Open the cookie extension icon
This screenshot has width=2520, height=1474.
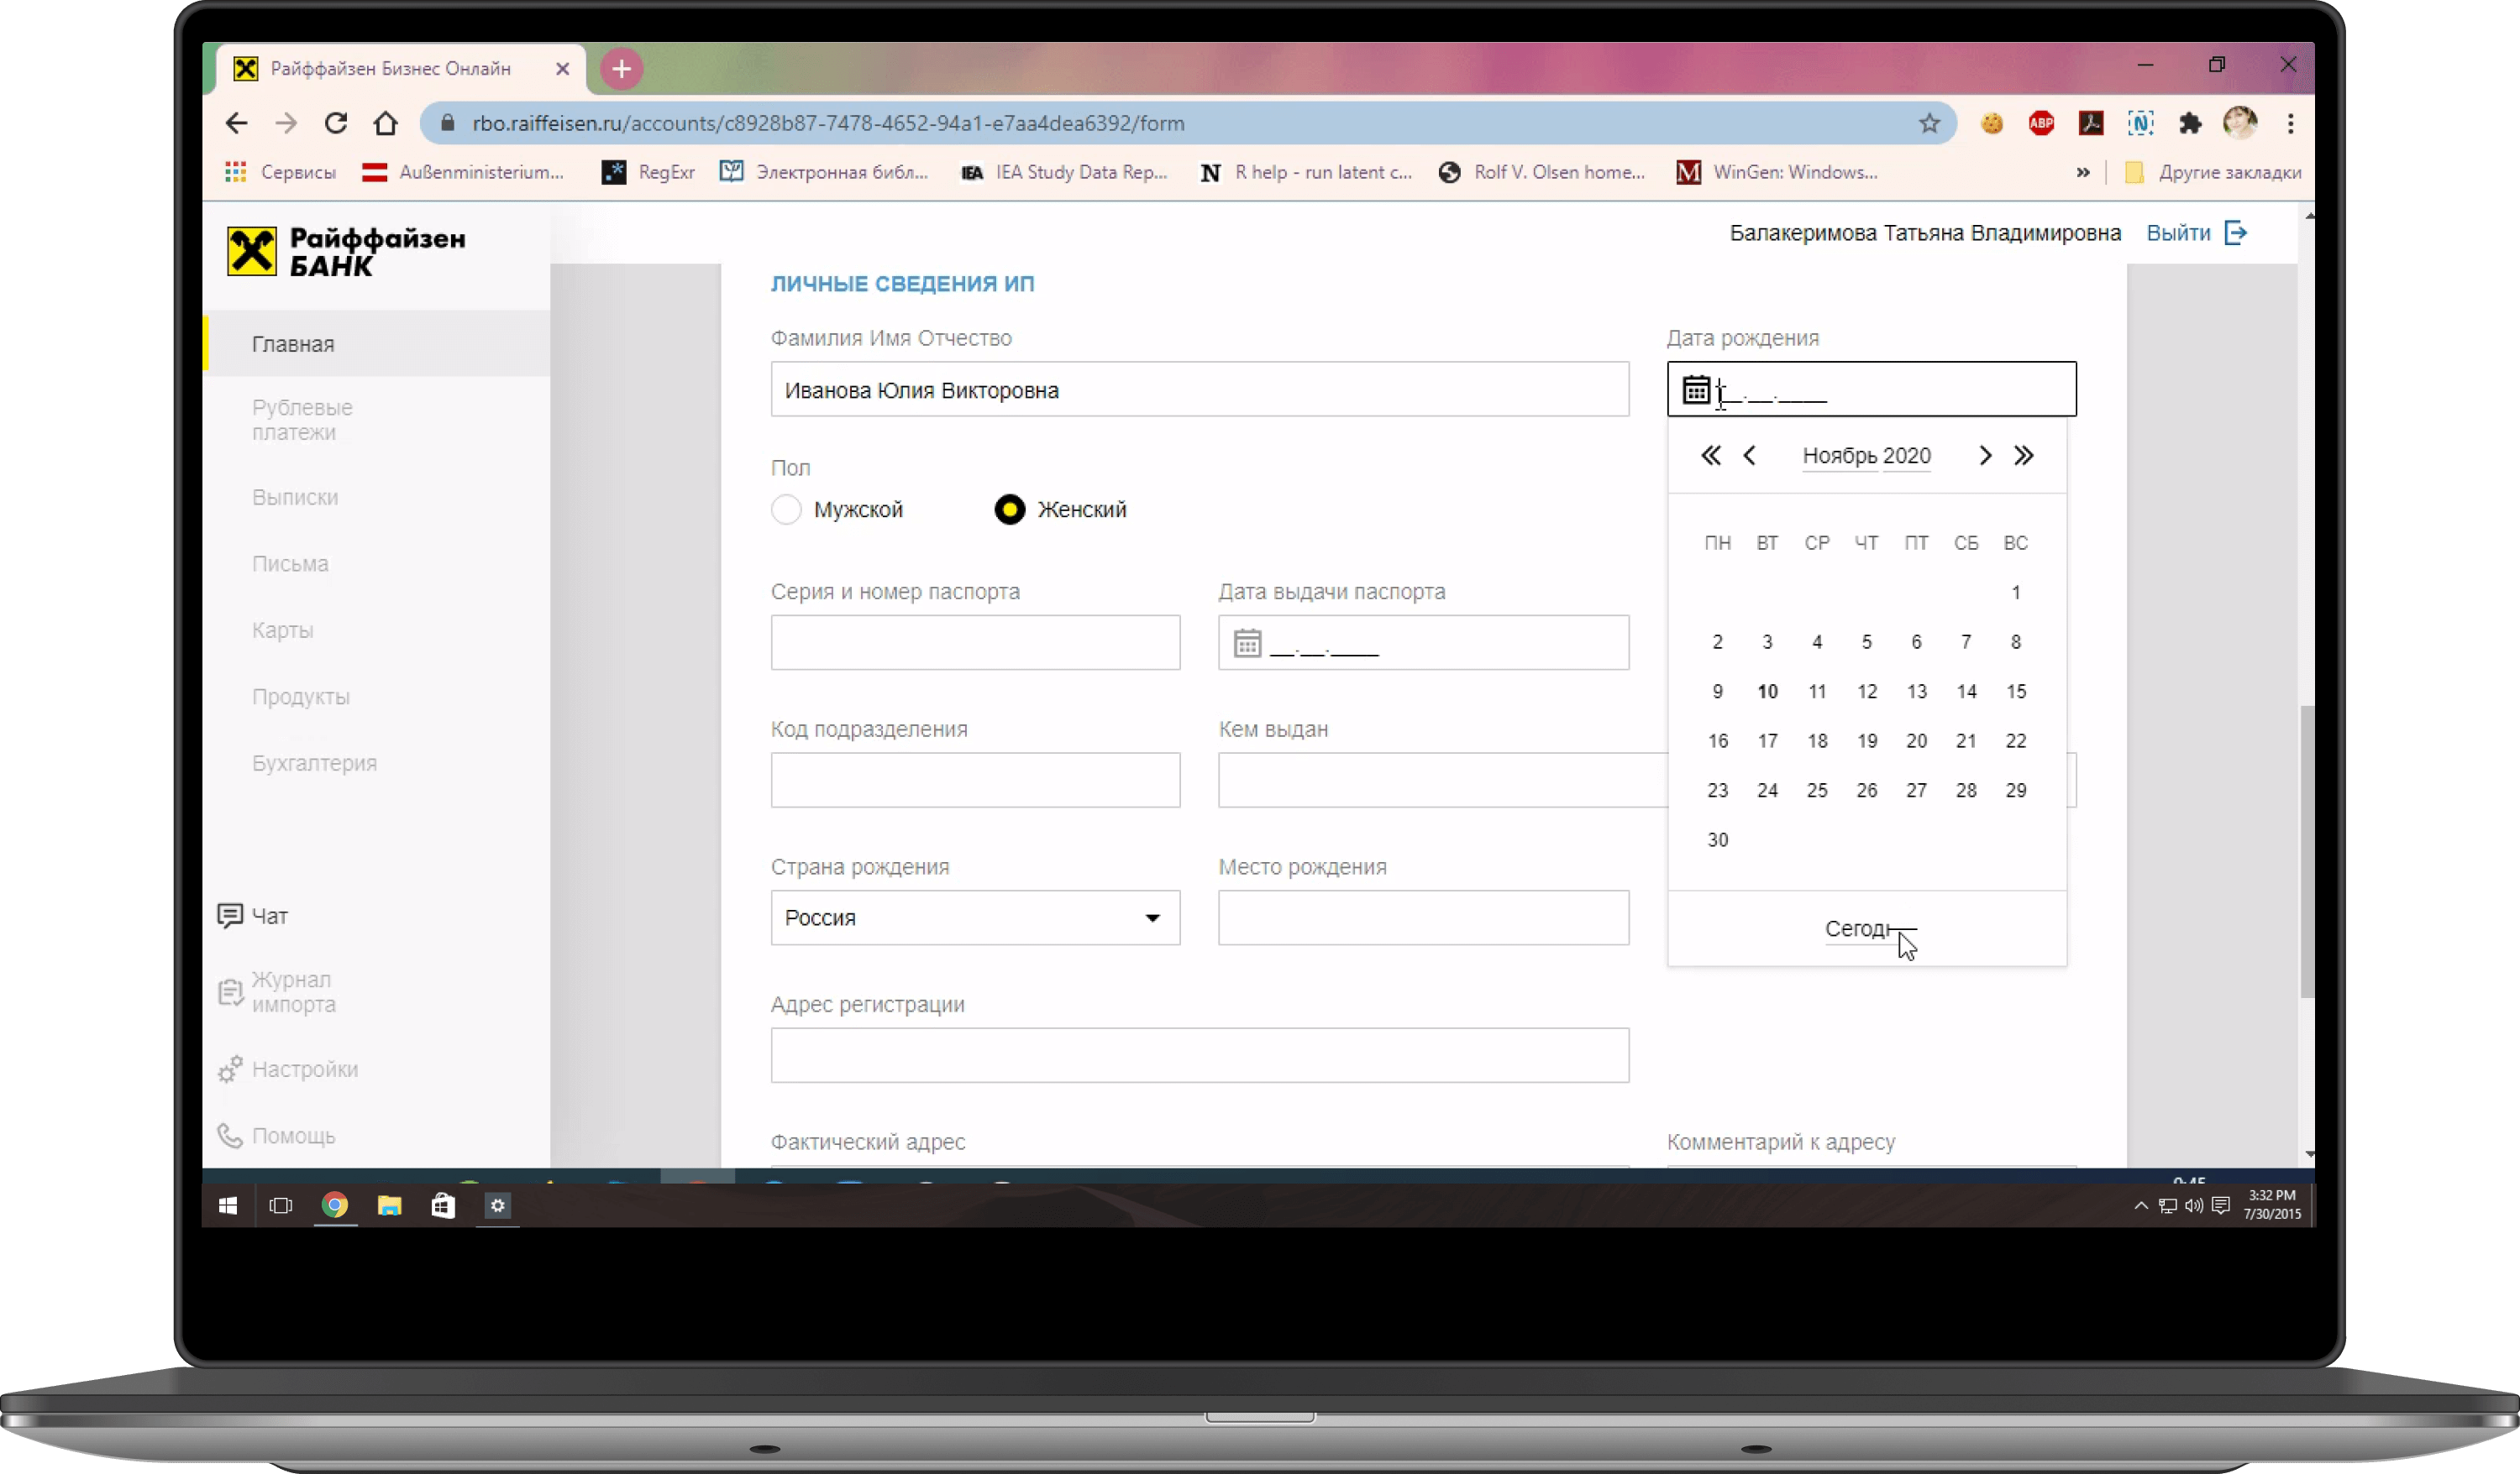pos(1992,123)
